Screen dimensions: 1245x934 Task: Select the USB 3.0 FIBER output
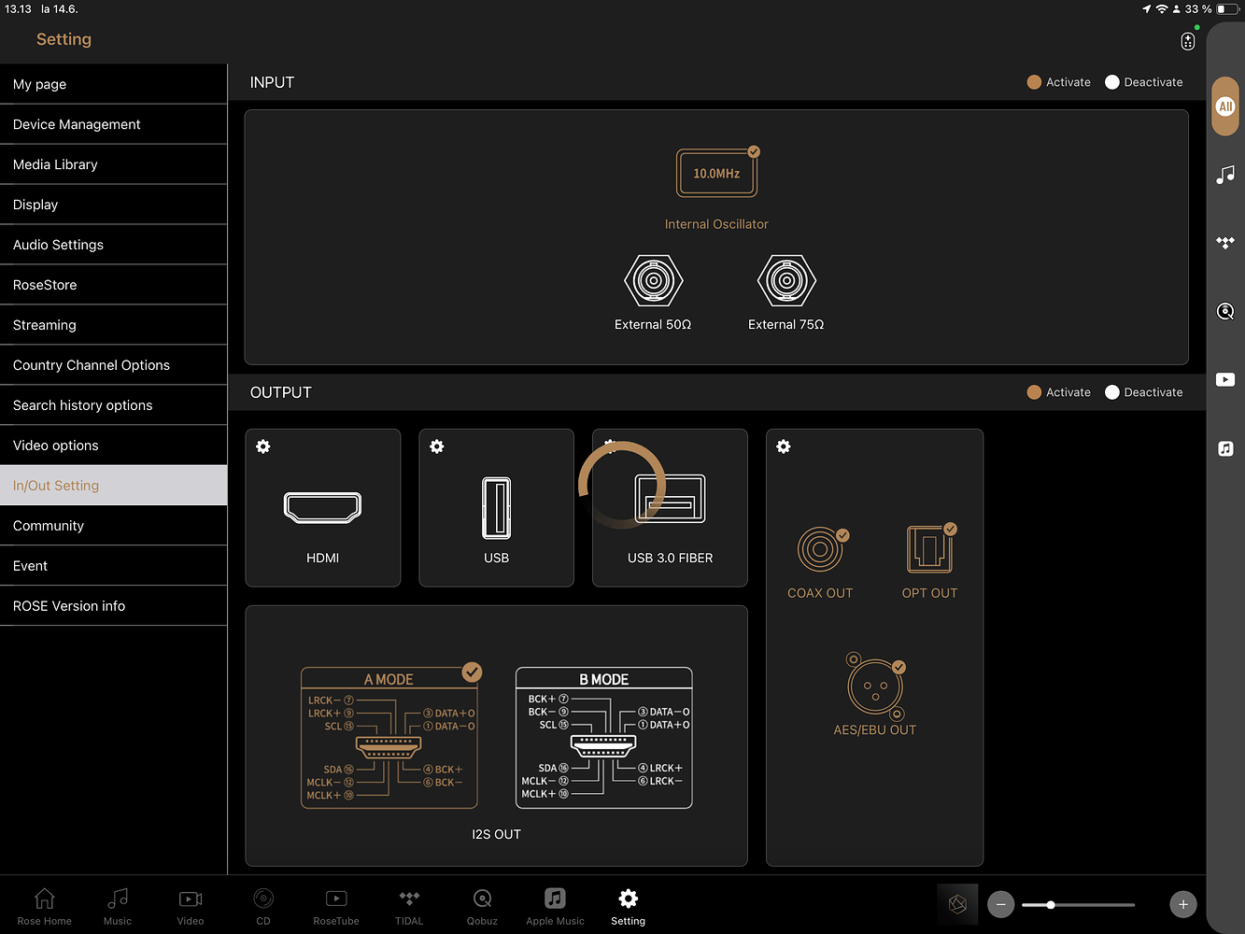[x=670, y=499]
